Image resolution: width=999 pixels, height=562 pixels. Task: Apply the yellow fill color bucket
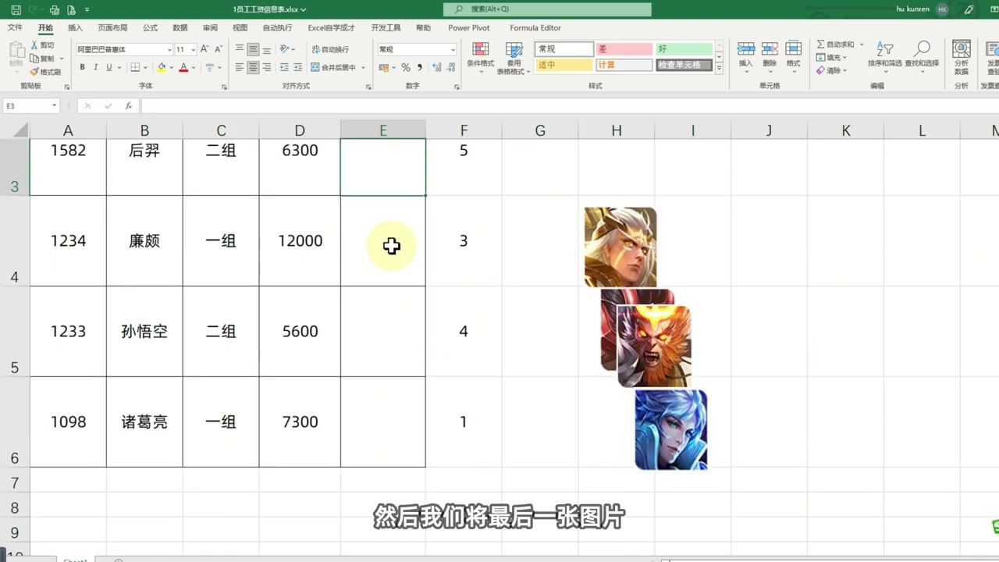(162, 68)
